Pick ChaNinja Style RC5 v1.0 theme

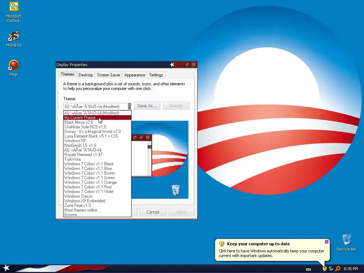97,127
